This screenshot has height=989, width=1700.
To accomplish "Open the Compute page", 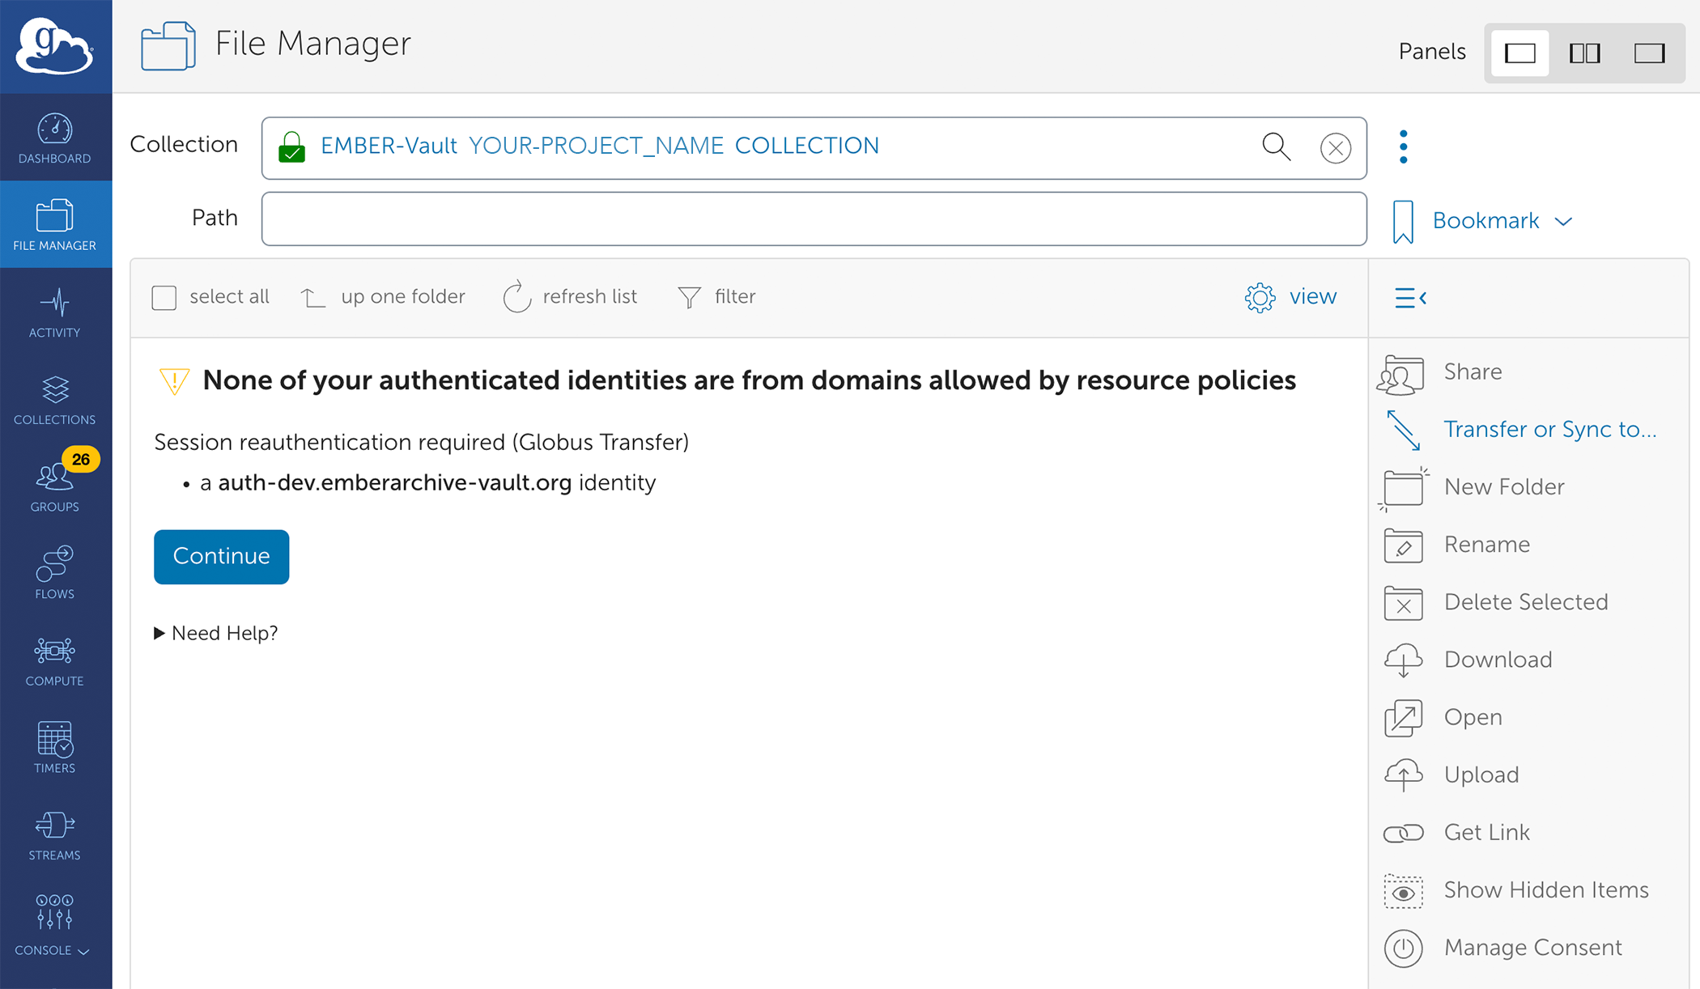I will 55,661.
